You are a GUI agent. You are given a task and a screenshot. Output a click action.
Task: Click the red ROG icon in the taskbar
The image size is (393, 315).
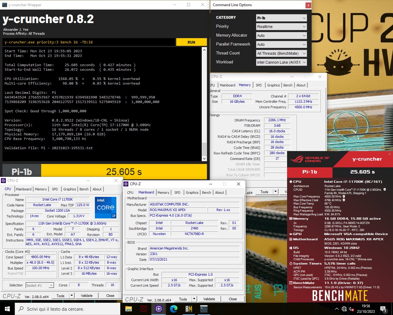coord(143,309)
